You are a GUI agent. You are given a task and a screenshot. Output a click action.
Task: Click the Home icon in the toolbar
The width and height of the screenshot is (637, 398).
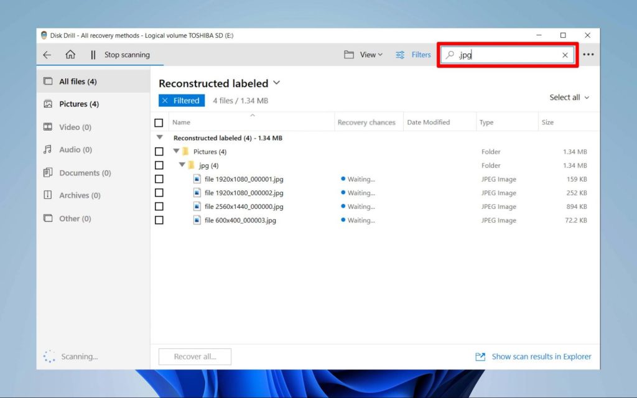[x=70, y=55]
